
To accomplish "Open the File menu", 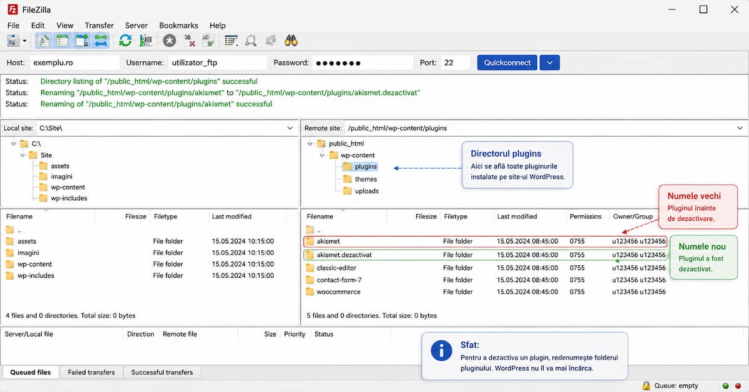I will click(x=13, y=26).
